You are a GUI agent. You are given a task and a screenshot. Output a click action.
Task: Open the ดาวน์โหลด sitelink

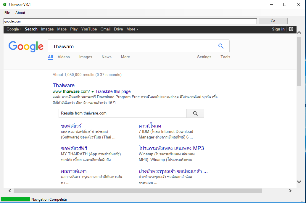point(150,126)
